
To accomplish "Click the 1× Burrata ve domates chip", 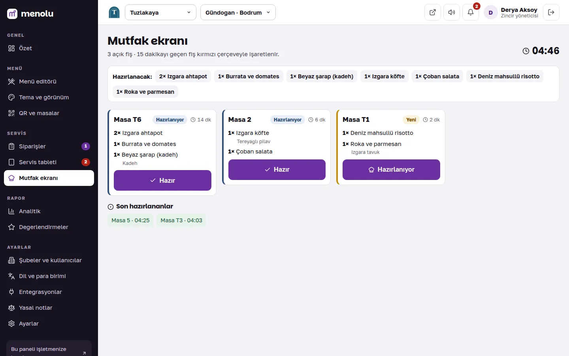I will point(249,76).
